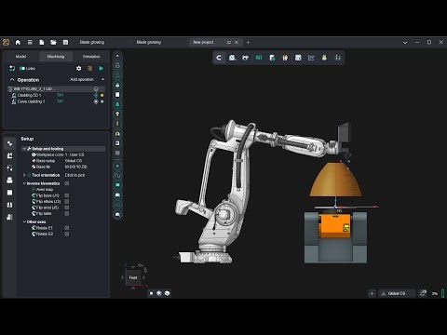Open the Global CS selector
This screenshot has width=447, height=335.
coord(397,293)
